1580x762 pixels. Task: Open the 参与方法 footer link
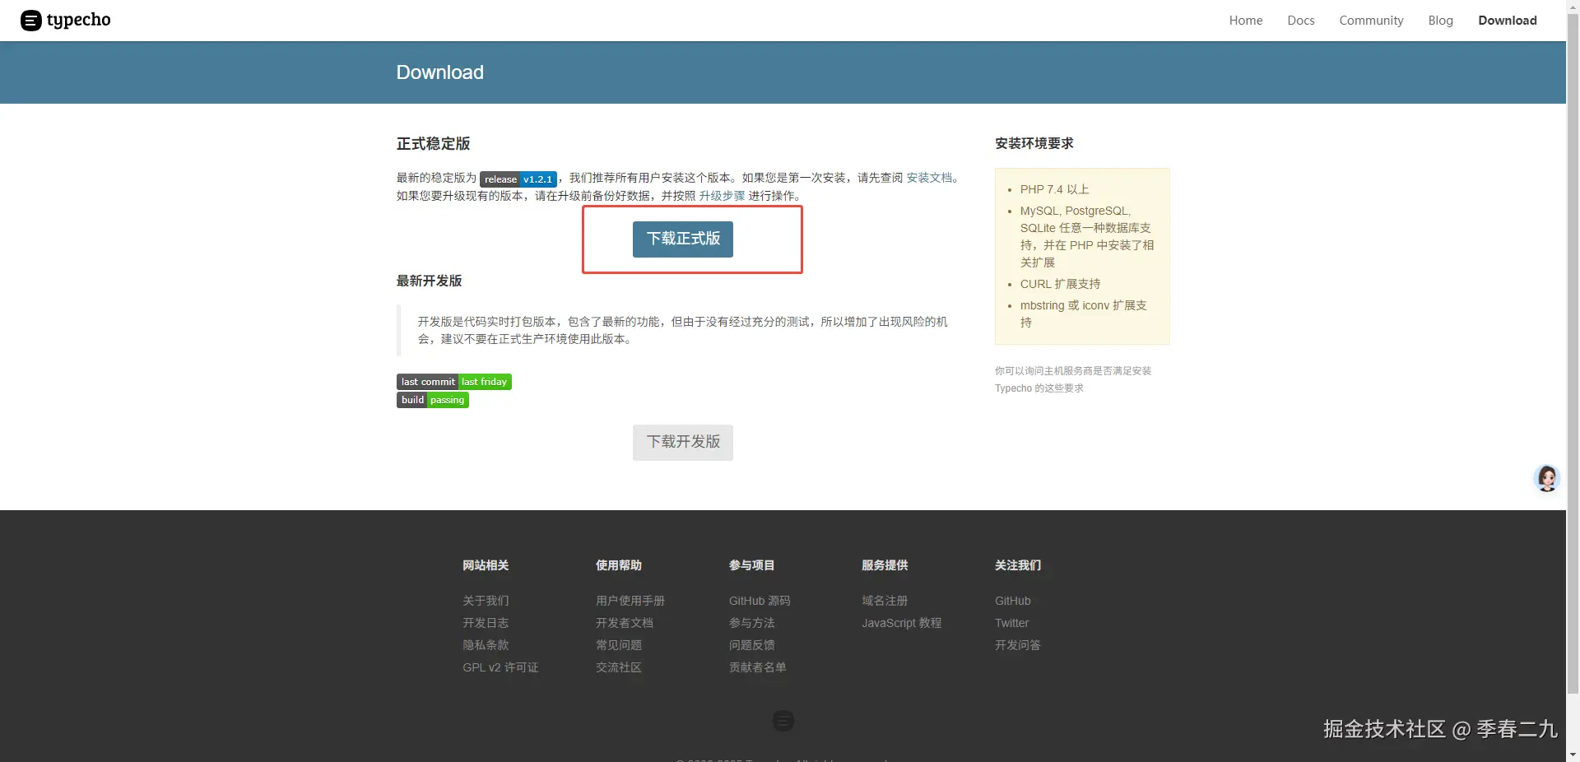[752, 623]
